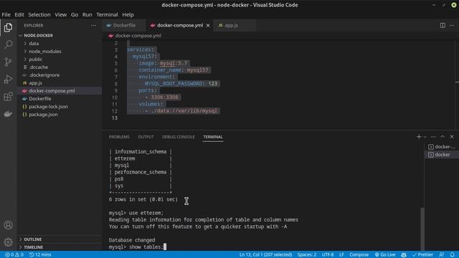Open the Extensions view icon
Image resolution: width=459 pixels, height=258 pixels.
click(8, 96)
